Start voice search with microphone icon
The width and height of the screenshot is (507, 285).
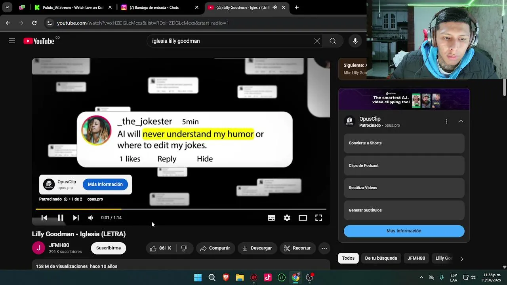coord(355,41)
